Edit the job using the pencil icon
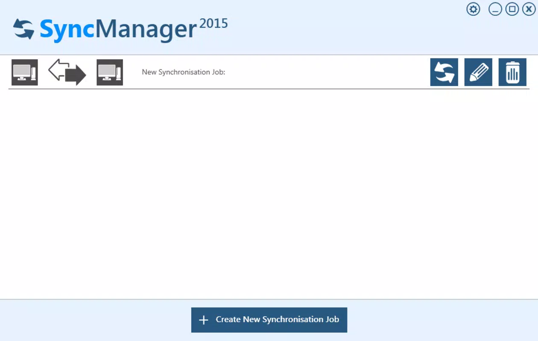Screen dimensions: 538x341 click(x=478, y=72)
